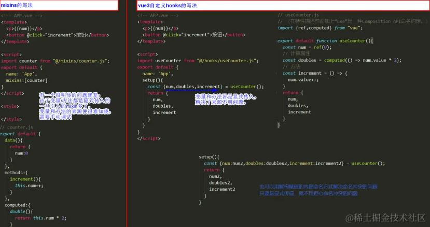Click the import useCounter from "@/hooks/useCounter.js" line
Image resolution: width=430 pixels, height=227 pixels.
198,61
